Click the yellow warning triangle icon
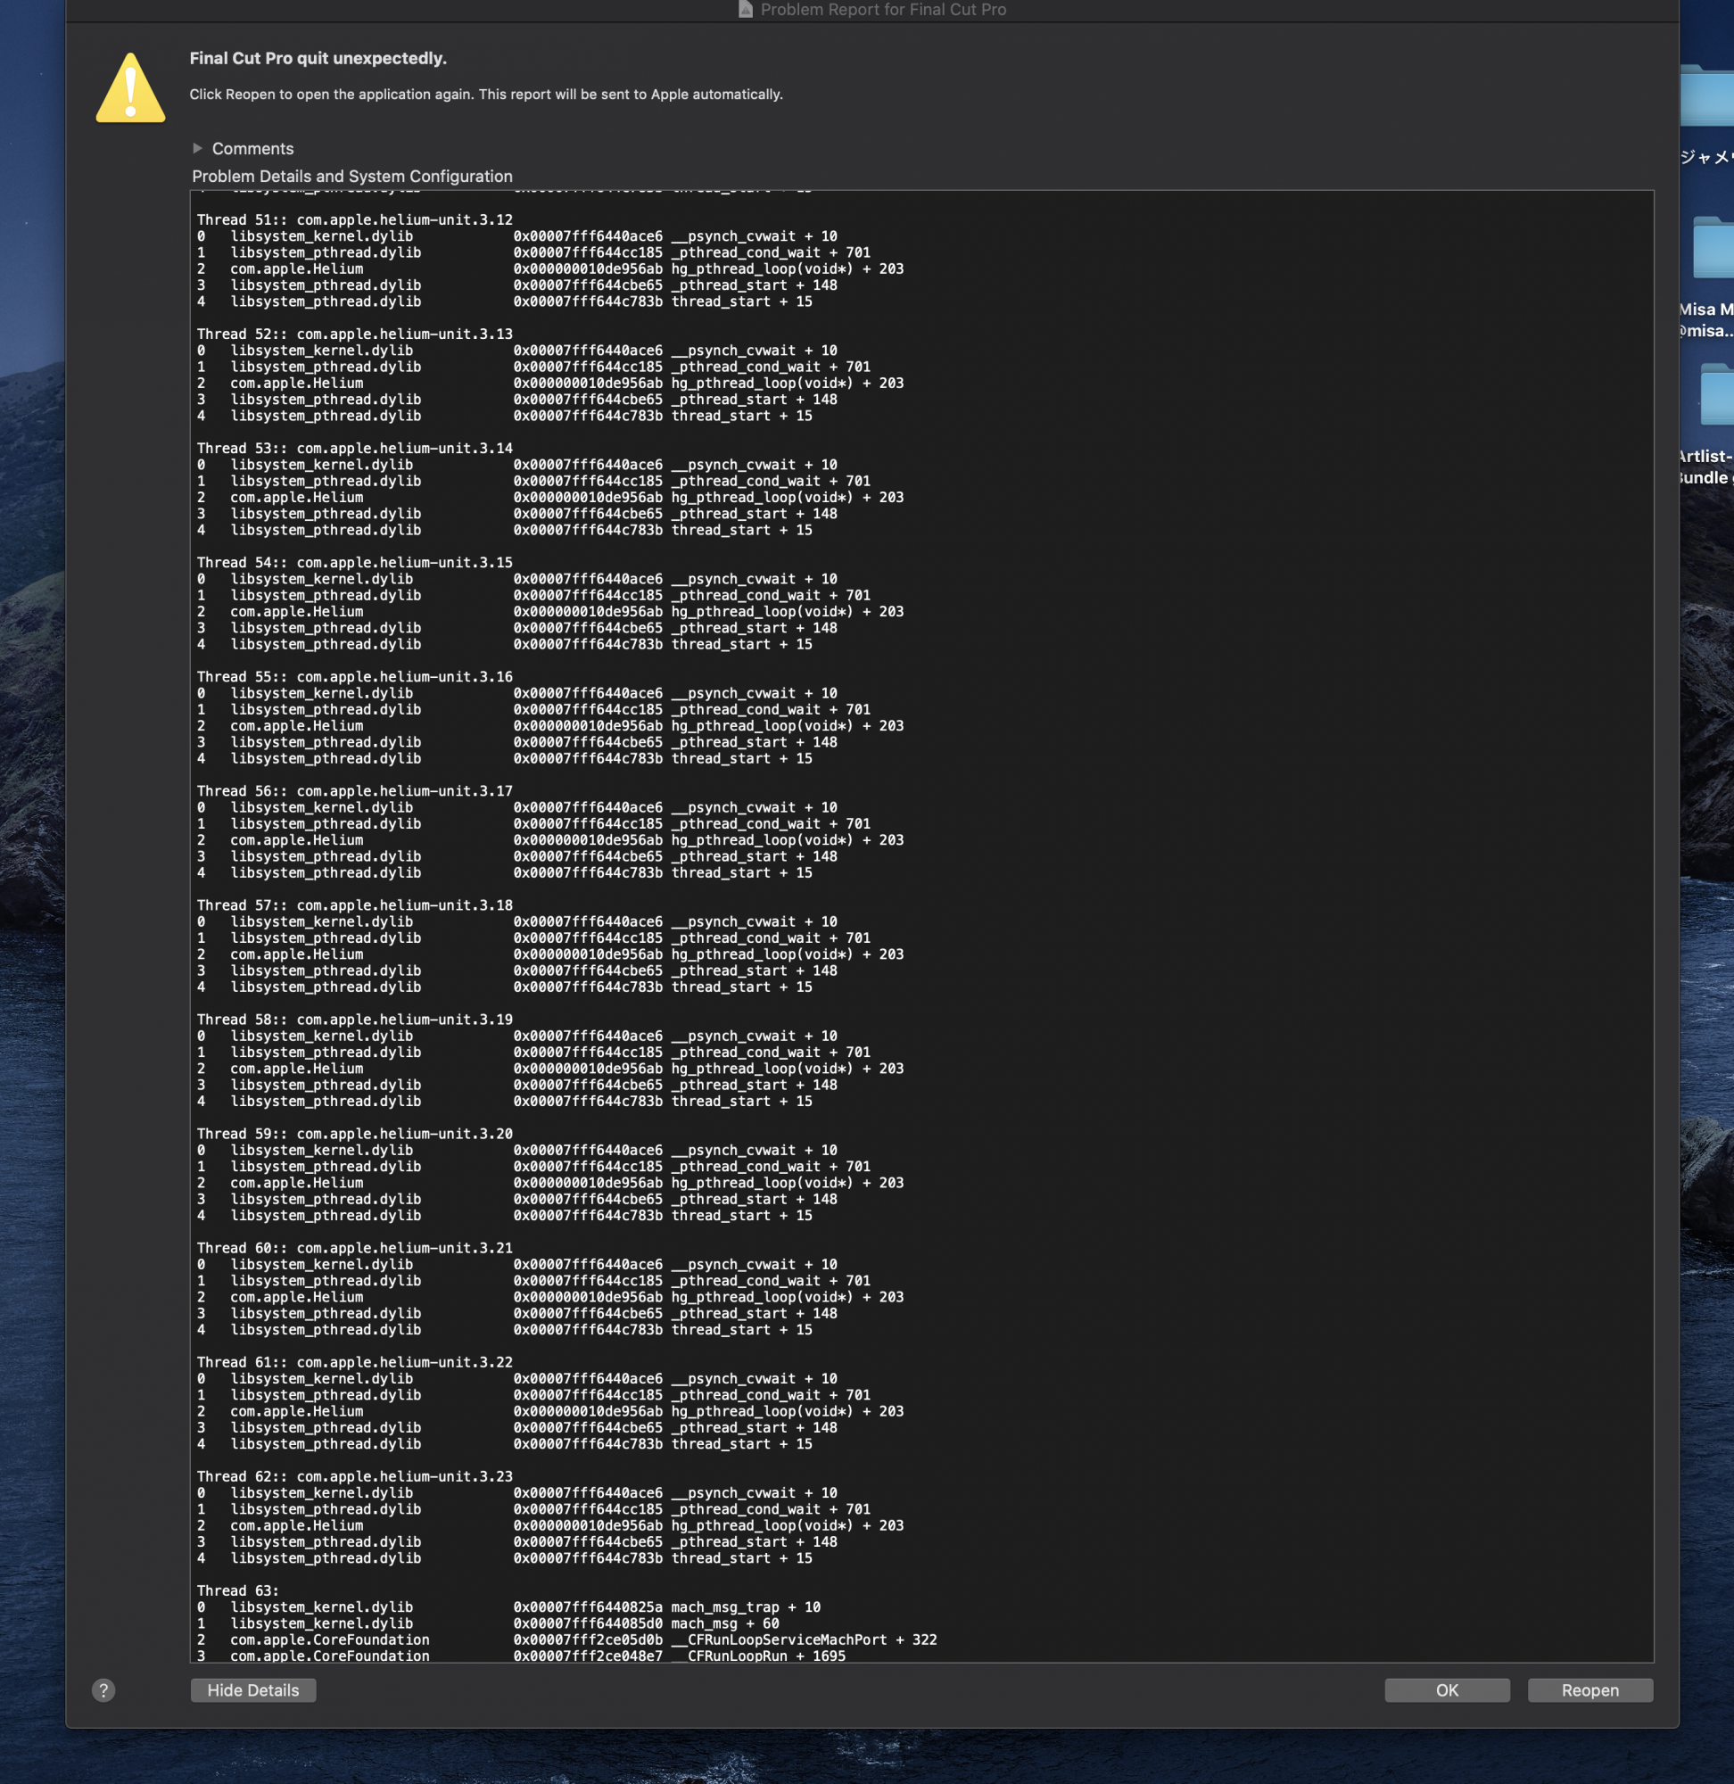Viewport: 1734px width, 1784px height. point(130,87)
